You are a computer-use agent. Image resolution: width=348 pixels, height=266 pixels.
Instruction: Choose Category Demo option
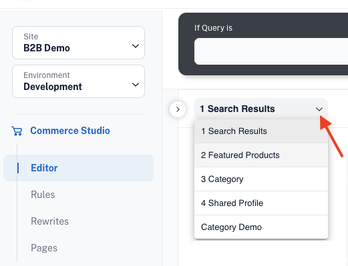[x=261, y=227]
